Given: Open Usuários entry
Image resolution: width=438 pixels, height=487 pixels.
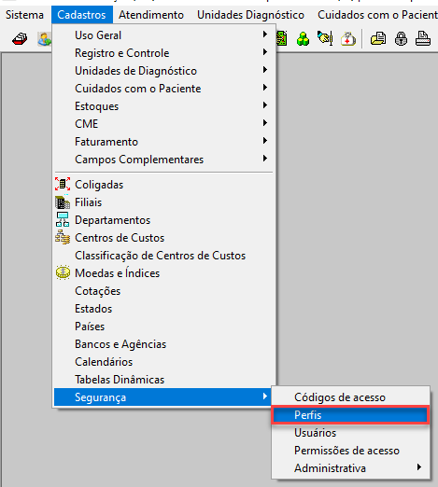Looking at the screenshot, I should pos(350,433).
